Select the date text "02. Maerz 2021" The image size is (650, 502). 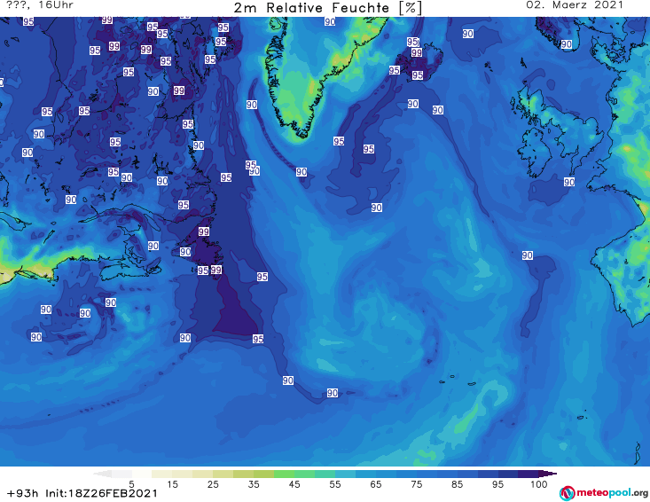point(574,5)
